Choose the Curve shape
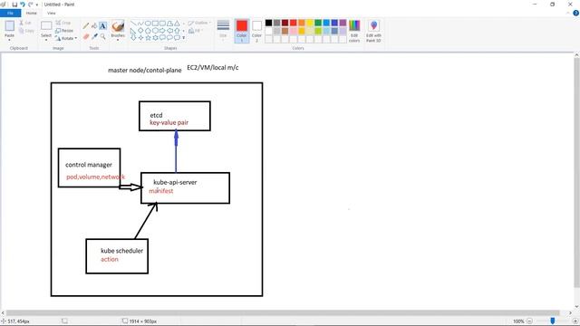Screen dimensions: 580x326 pyautogui.click(x=140, y=24)
